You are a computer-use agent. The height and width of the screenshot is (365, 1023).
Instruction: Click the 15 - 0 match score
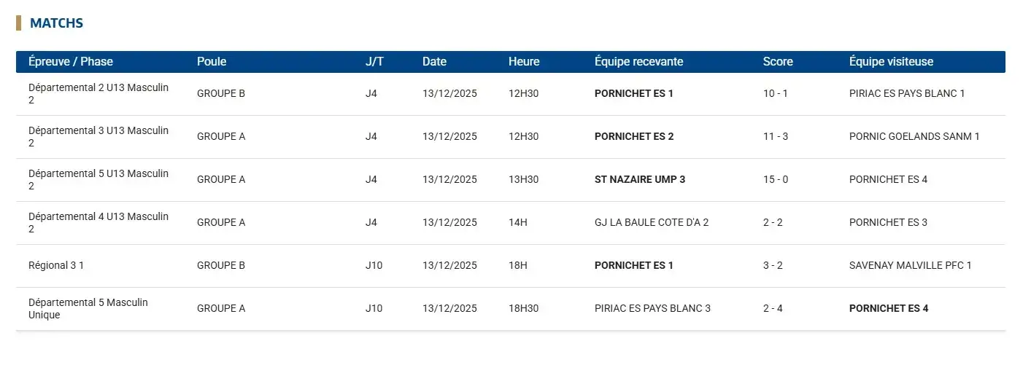(775, 180)
